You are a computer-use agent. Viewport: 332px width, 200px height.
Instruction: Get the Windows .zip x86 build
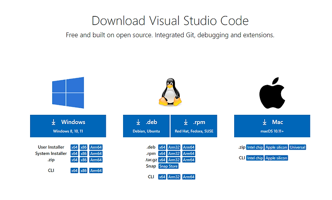pos(84,160)
